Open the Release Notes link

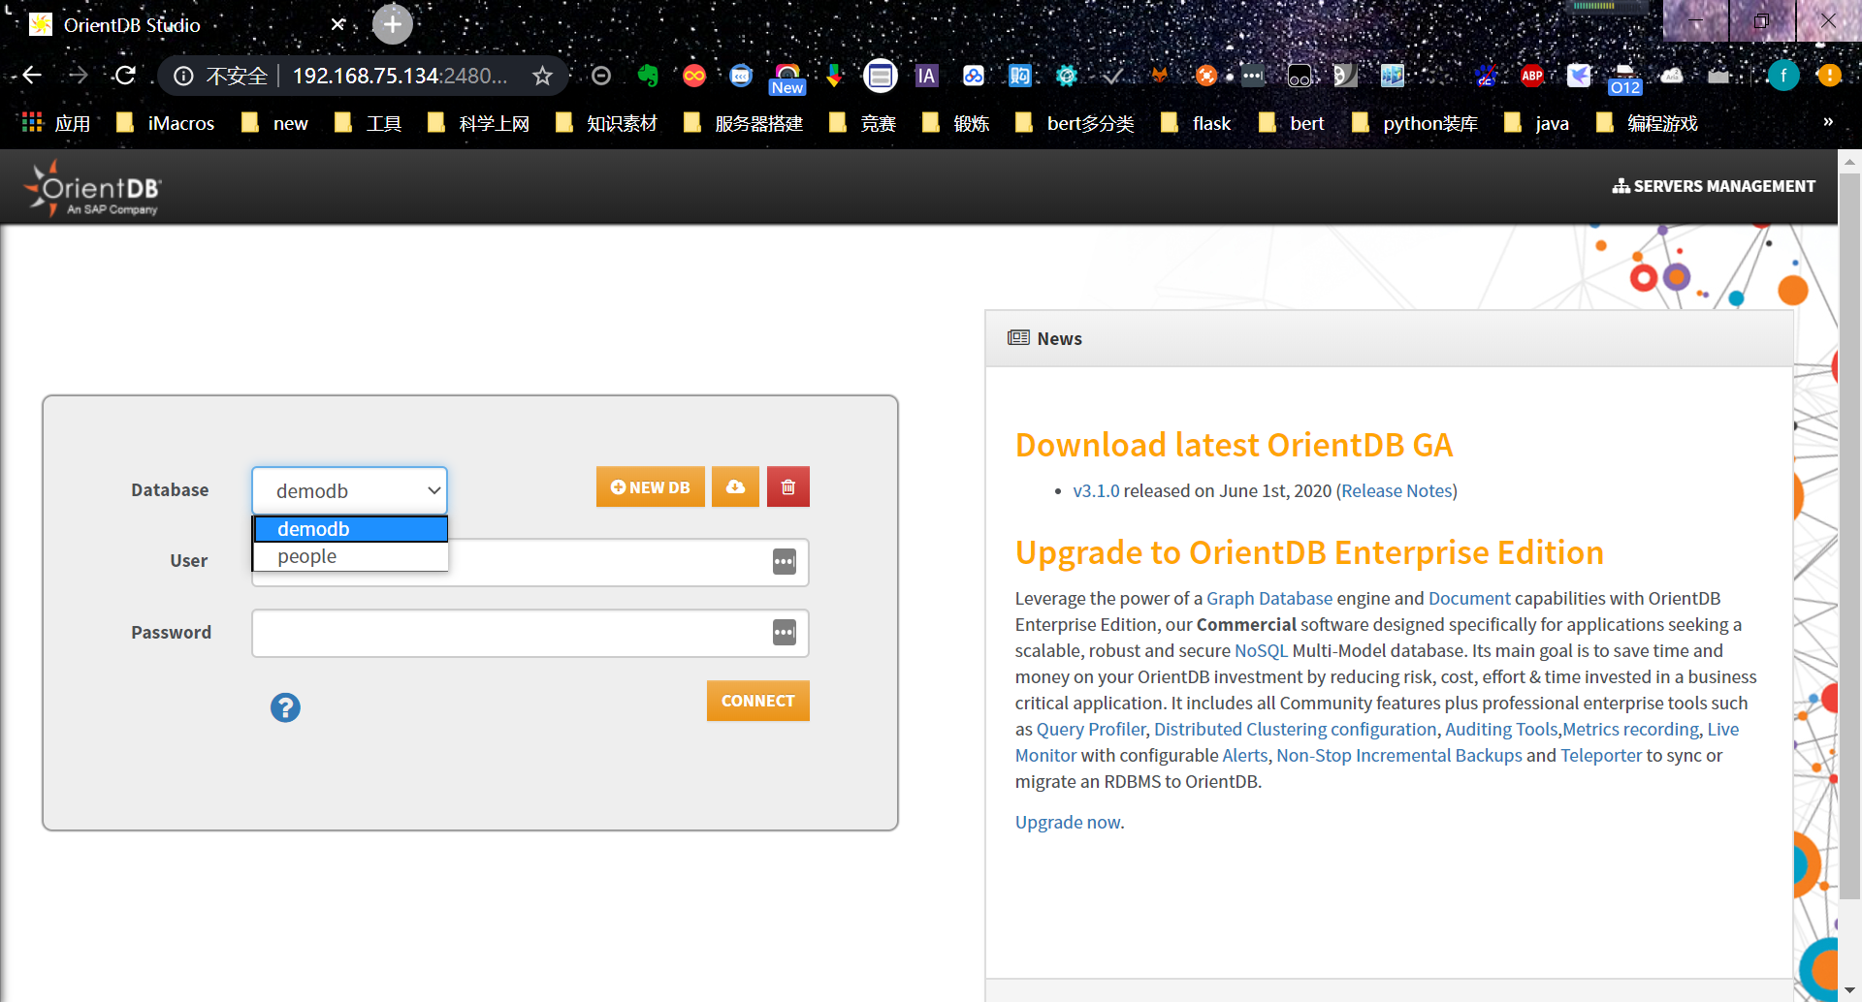[x=1396, y=491]
